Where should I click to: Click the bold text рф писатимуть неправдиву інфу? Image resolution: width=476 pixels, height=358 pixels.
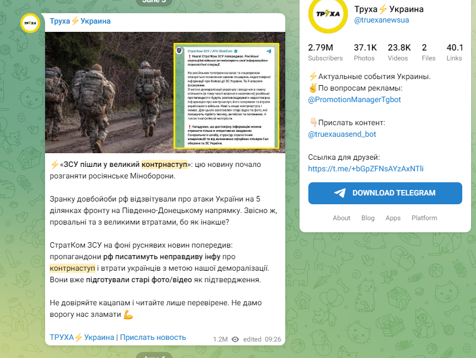pyautogui.click(x=162, y=257)
